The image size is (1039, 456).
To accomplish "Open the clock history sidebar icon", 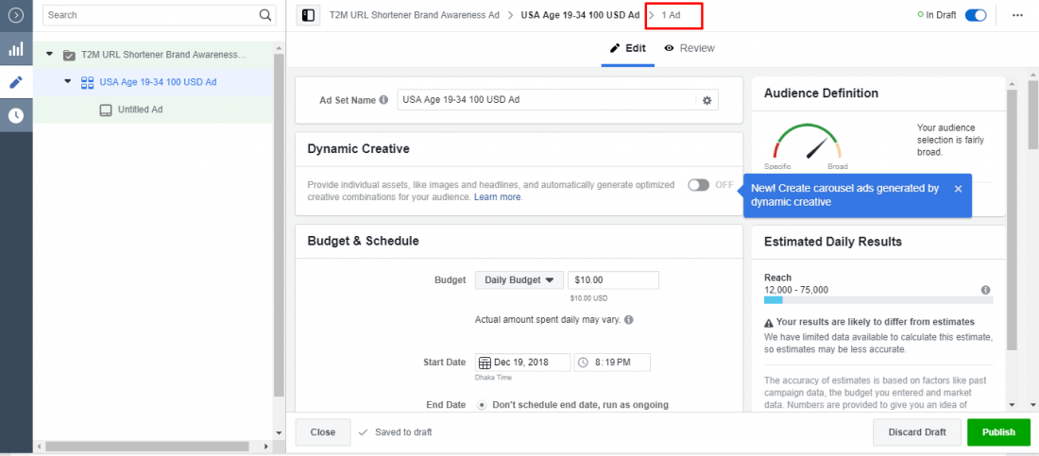I will click(16, 115).
